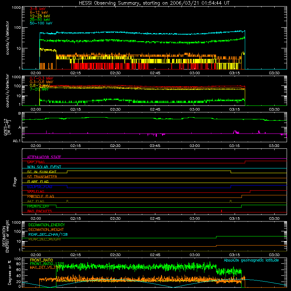The width and height of the screenshot is (291, 291).
Task: Click the vertical Flags axis label
Action: point(15,182)
